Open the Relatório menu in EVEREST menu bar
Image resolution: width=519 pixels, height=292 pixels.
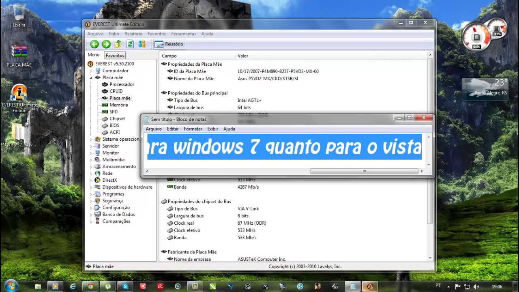point(133,34)
